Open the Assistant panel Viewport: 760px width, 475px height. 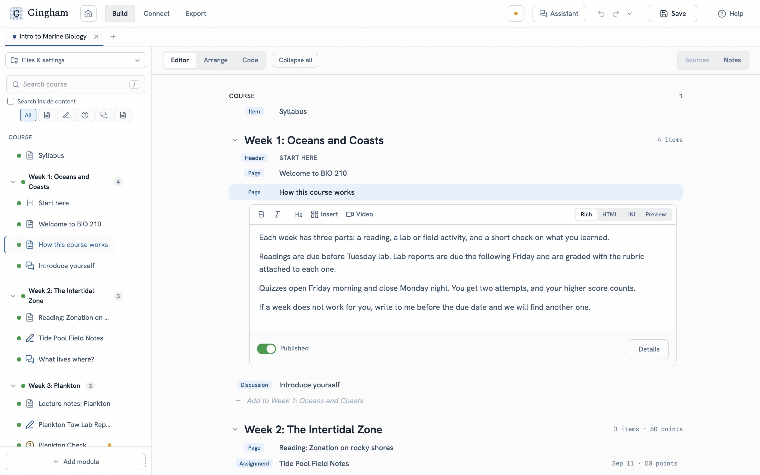tap(559, 13)
